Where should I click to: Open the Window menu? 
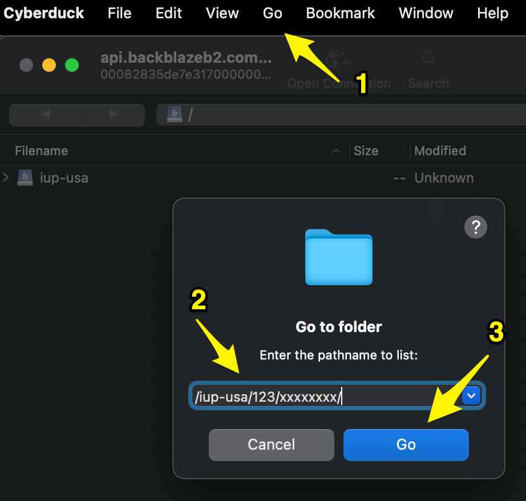(x=426, y=13)
